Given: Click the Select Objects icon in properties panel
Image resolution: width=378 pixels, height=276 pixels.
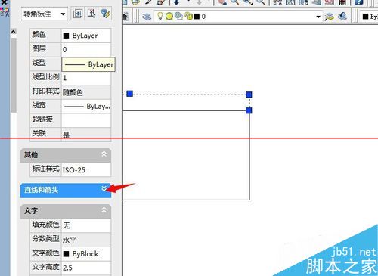Looking at the screenshot, I should [x=91, y=14].
